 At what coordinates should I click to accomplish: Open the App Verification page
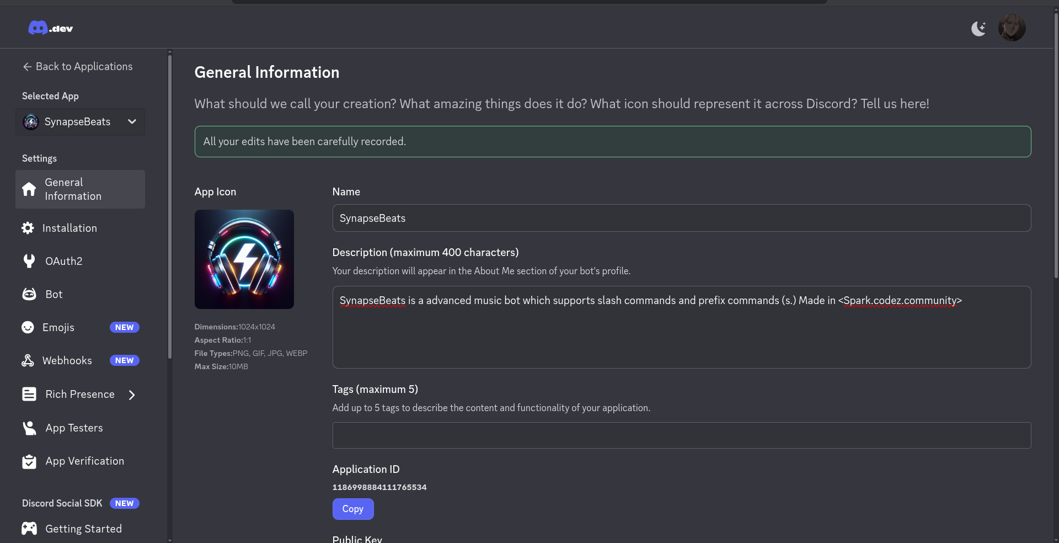[84, 461]
